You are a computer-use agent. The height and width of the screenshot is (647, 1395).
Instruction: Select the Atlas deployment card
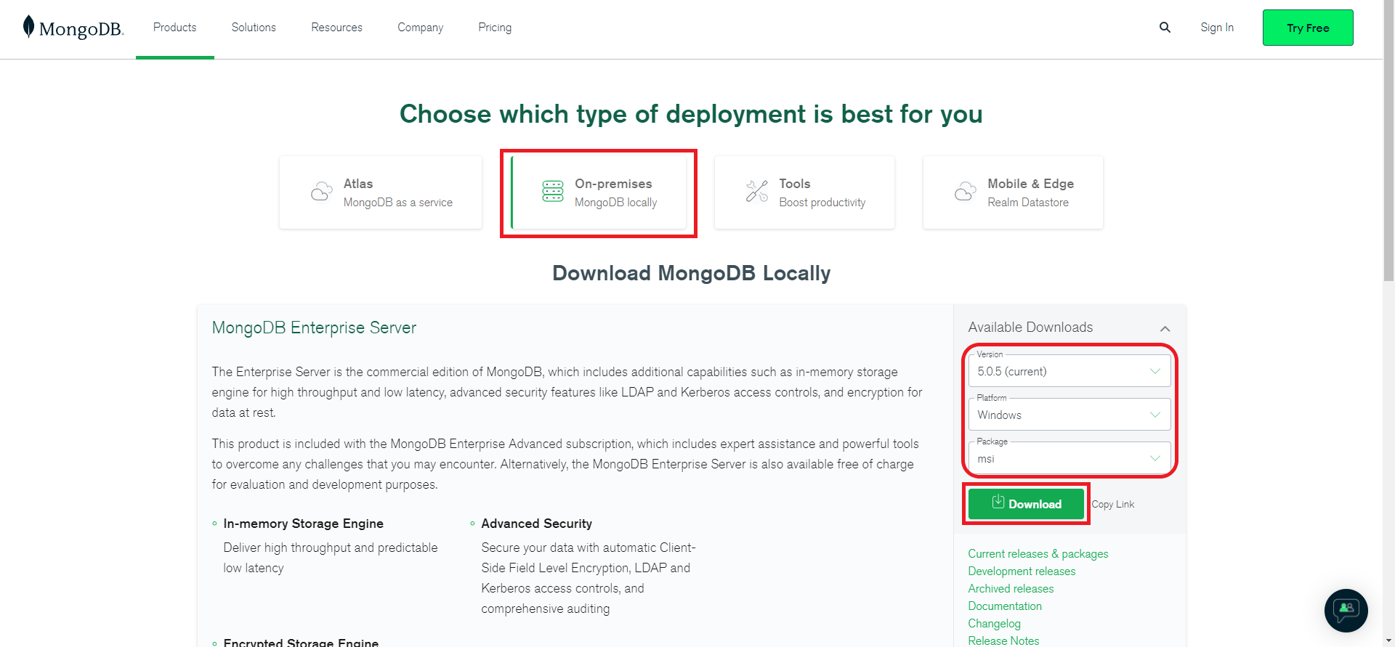pyautogui.click(x=381, y=192)
